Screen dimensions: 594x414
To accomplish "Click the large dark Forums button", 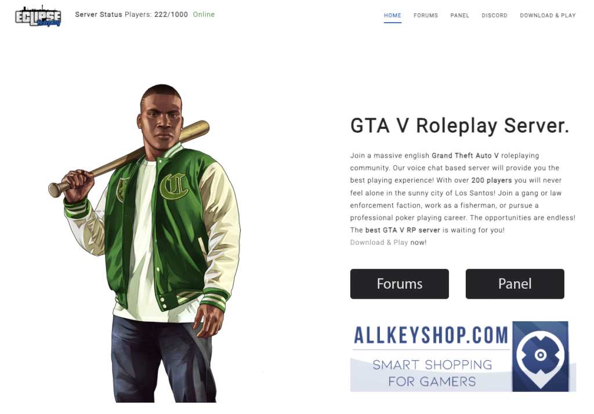I will coord(399,284).
